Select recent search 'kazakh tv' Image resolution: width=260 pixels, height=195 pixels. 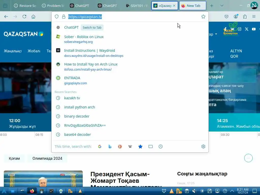tap(130, 98)
